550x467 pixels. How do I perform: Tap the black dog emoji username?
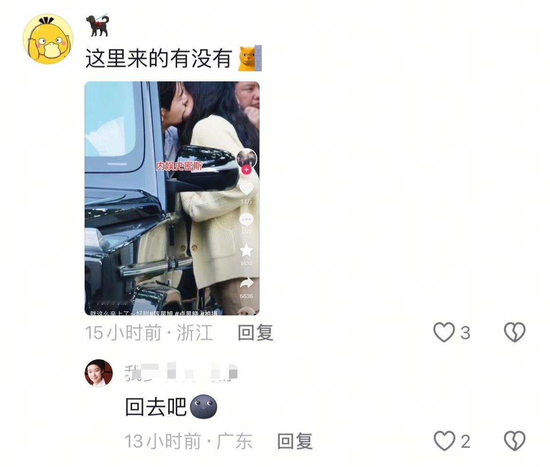point(97,25)
